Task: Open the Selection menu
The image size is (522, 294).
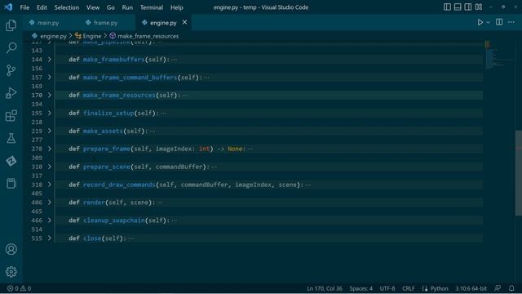Action: tap(67, 7)
